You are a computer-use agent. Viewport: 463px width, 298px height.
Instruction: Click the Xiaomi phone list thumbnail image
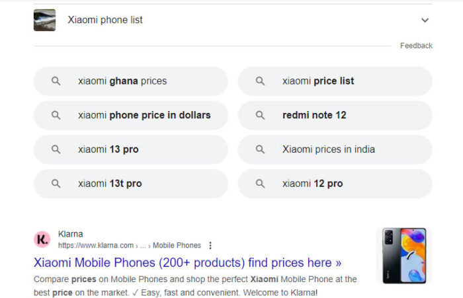pos(44,20)
